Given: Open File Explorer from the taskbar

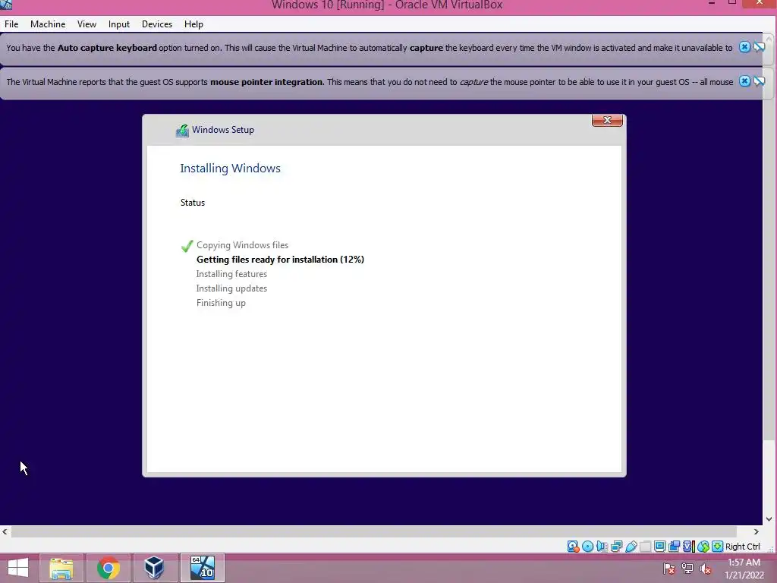Looking at the screenshot, I should tap(61, 568).
